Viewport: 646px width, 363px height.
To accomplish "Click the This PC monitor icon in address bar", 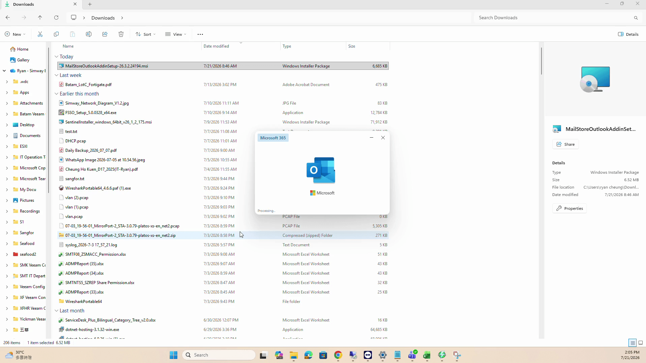I will [74, 18].
